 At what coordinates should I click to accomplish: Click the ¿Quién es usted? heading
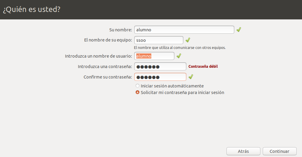[32, 10]
